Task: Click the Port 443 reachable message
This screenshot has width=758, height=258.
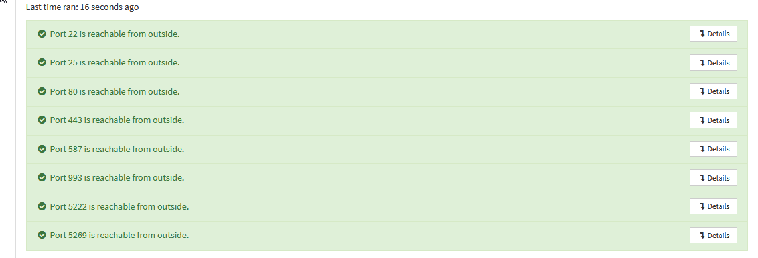Action: [117, 120]
